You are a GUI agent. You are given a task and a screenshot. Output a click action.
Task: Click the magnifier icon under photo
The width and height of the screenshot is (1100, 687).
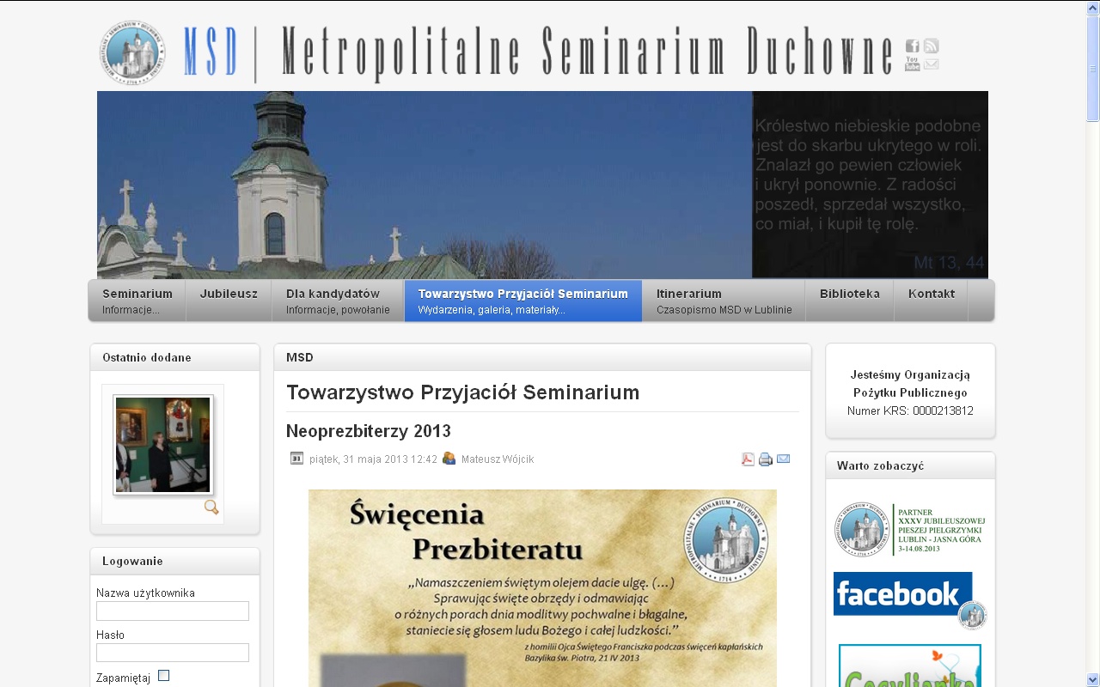[x=211, y=508]
